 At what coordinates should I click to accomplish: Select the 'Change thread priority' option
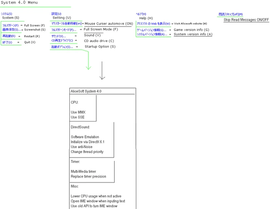coord(87,152)
